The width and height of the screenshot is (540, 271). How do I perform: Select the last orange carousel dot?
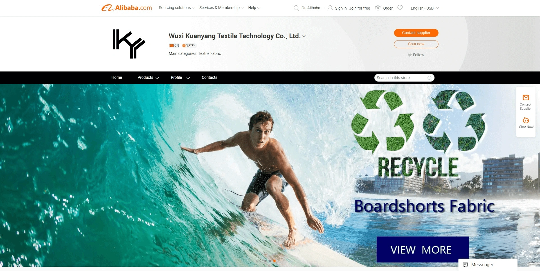click(x=274, y=261)
